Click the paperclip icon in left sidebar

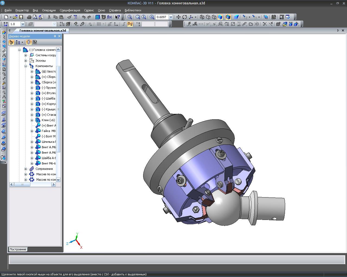tap(4, 51)
